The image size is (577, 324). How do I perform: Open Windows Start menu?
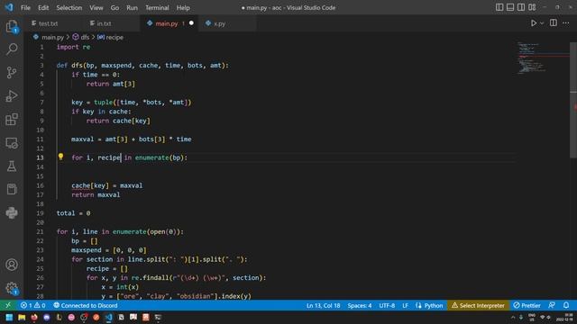coord(9,318)
